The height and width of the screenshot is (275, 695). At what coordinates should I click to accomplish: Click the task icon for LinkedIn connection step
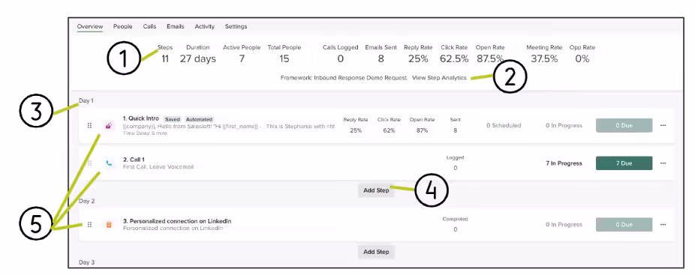109,225
